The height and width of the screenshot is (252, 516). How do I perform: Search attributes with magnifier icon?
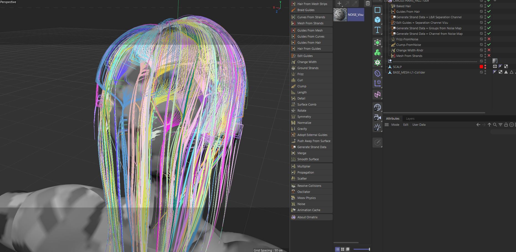[495, 125]
